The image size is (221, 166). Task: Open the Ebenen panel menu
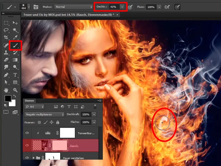tap(99, 100)
